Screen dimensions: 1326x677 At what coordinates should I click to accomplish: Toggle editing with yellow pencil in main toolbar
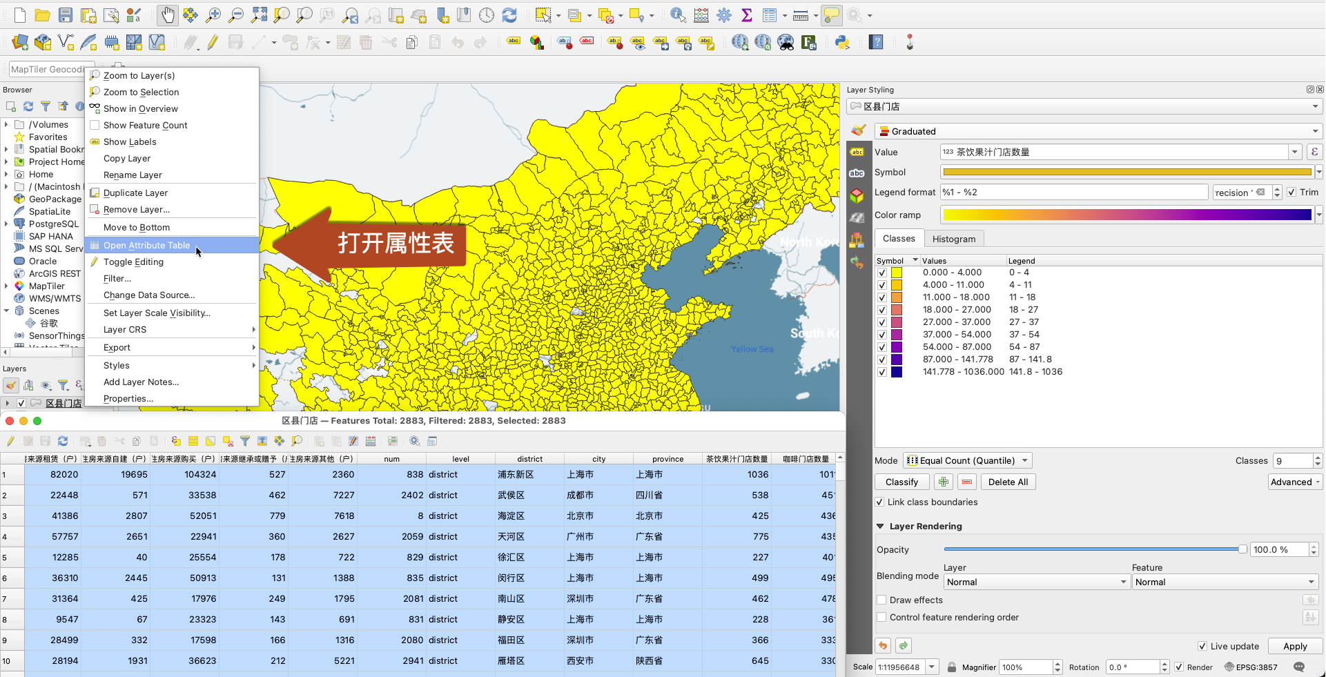point(213,43)
